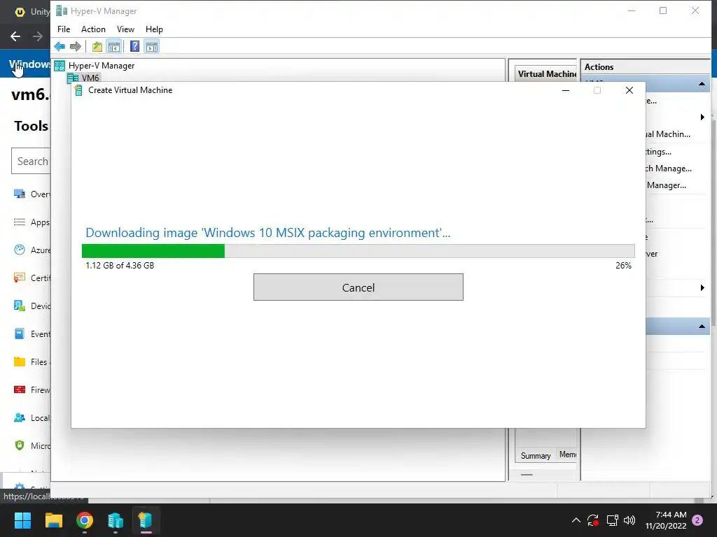Open Firewall tool icon in sidebar
Viewport: 717px width, 537px height.
pyautogui.click(x=19, y=389)
